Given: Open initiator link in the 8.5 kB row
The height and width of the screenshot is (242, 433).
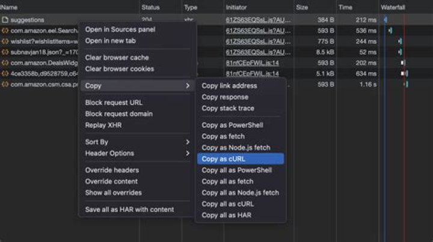Looking at the screenshot, I should (258, 52).
